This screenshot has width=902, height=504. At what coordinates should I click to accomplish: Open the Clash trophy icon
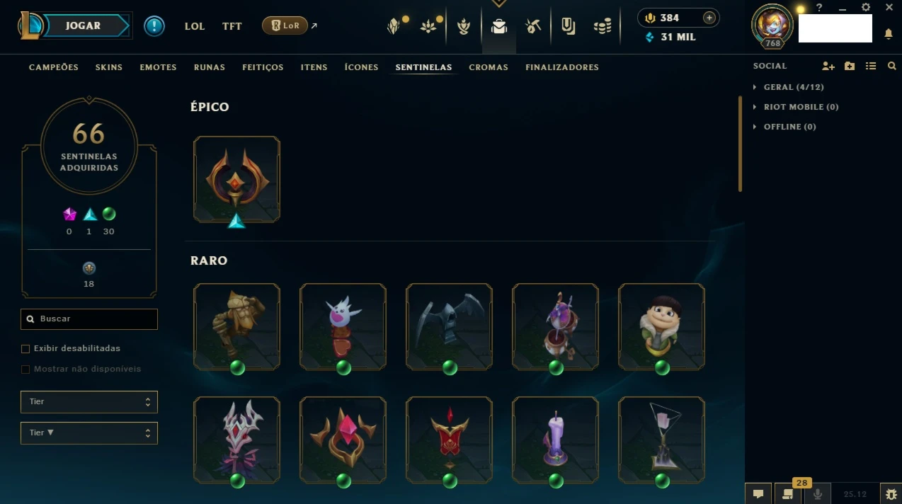click(464, 26)
